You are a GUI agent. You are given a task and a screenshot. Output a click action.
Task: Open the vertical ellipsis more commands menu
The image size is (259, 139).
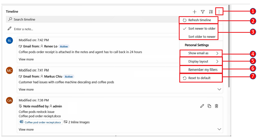coord(219,12)
